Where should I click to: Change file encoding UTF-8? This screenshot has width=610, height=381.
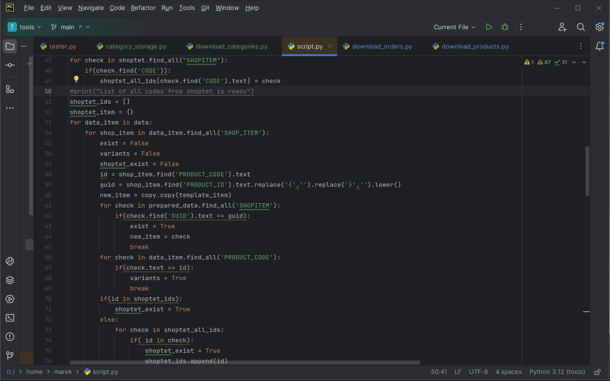click(x=479, y=372)
